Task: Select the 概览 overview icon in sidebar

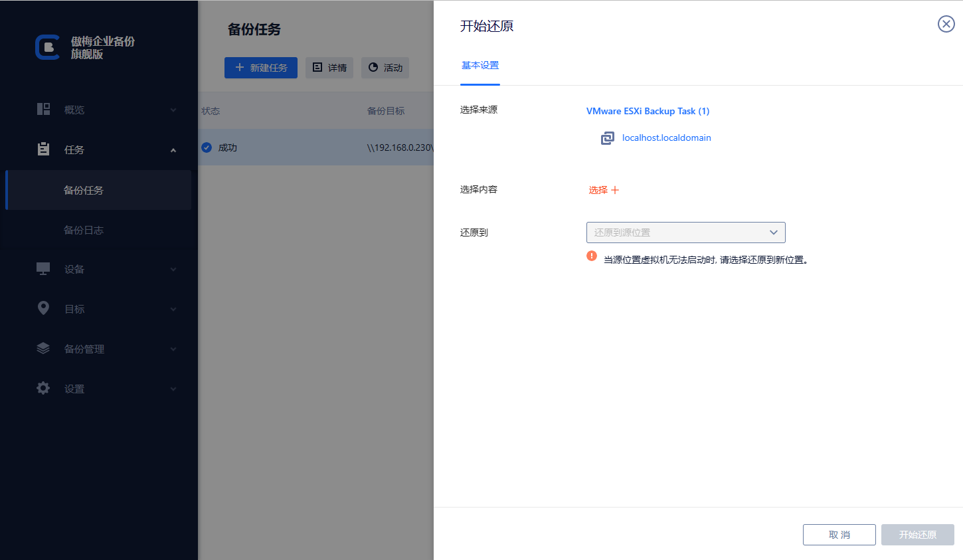Action: [43, 109]
